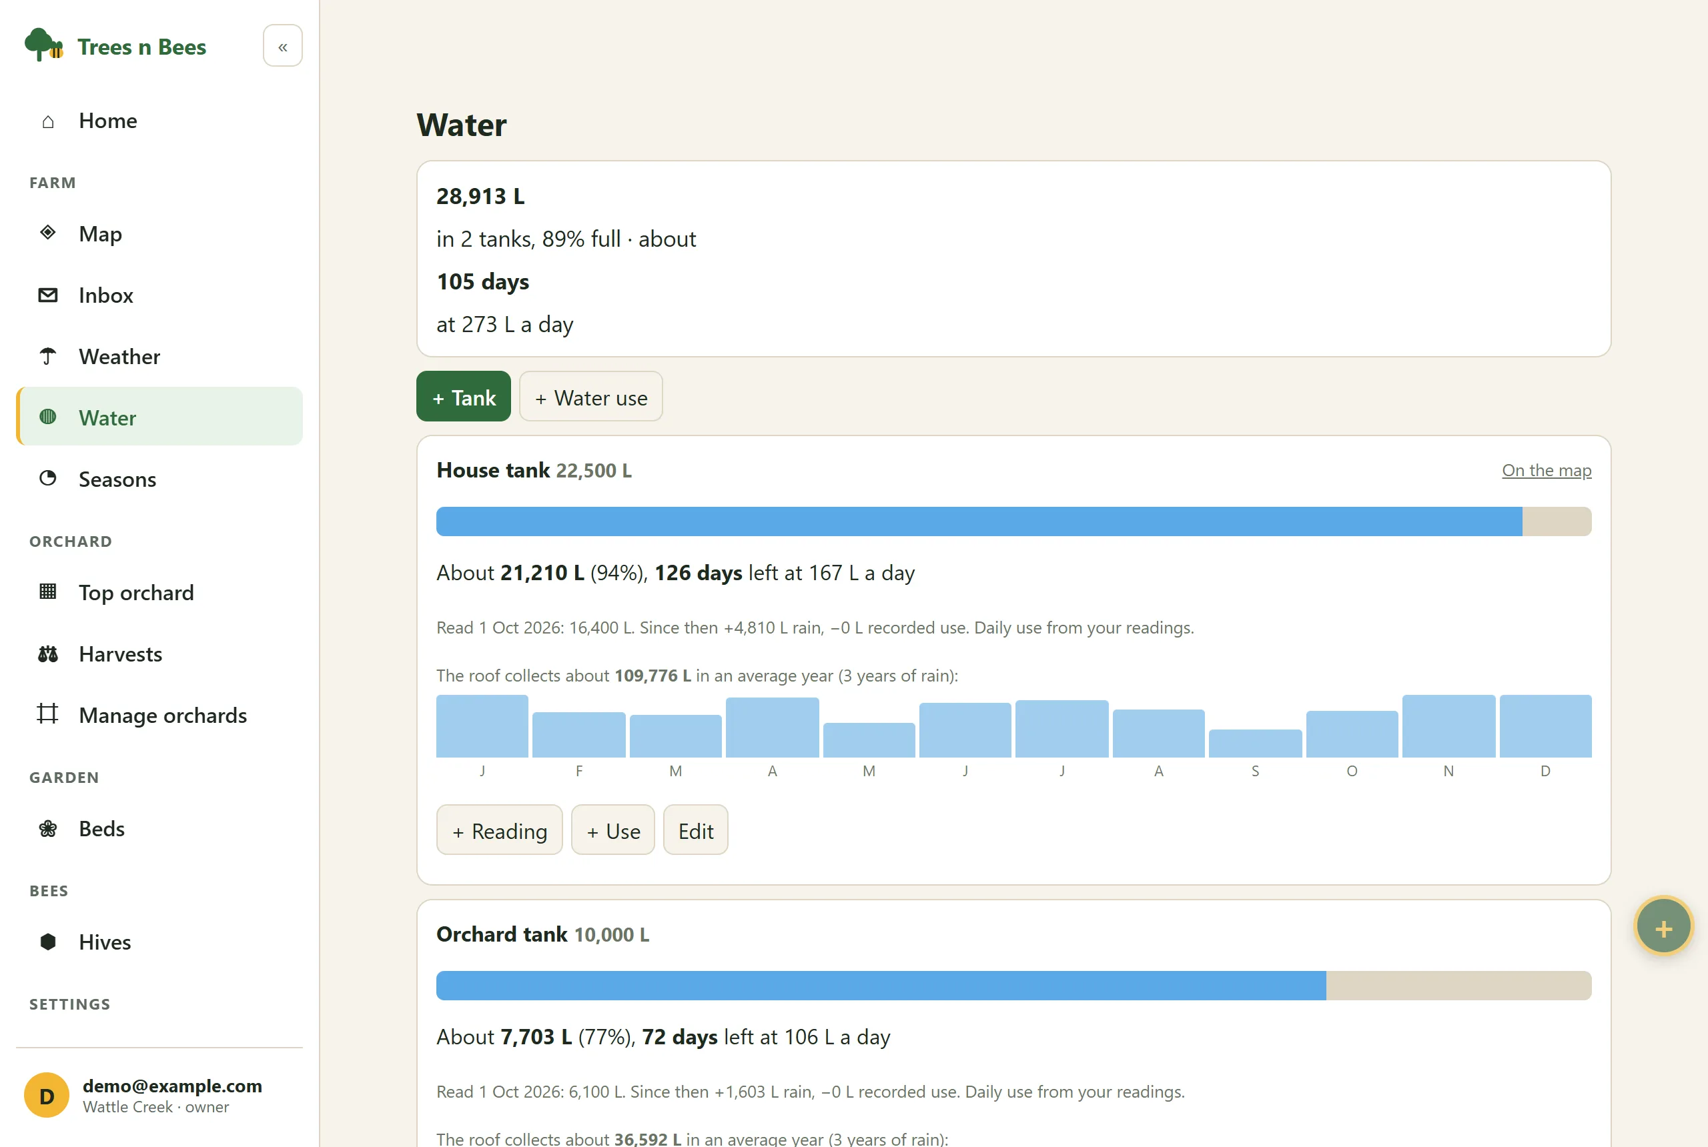Open Map in the sidebar
This screenshot has width=1708, height=1147.
pyautogui.click(x=159, y=234)
